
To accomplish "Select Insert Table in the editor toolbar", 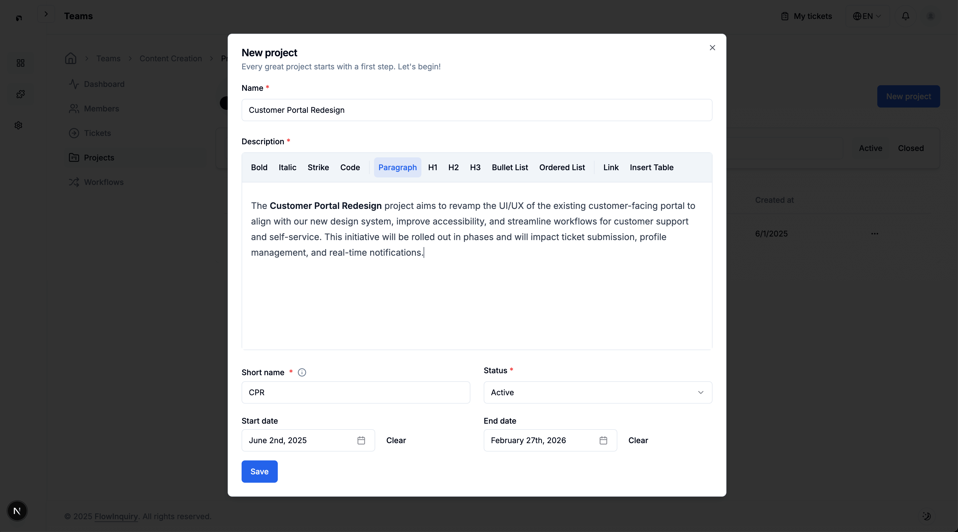I will 652,167.
